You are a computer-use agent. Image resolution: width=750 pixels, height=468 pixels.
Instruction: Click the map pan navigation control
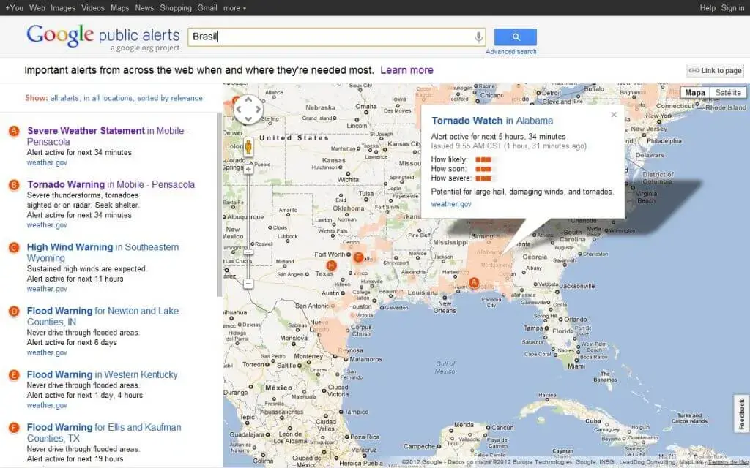[248, 110]
